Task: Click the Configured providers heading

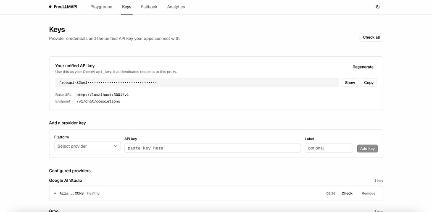Action: point(70,171)
